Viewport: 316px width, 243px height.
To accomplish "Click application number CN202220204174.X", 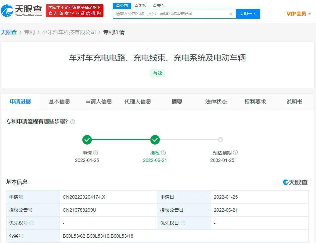I will click(x=84, y=197).
